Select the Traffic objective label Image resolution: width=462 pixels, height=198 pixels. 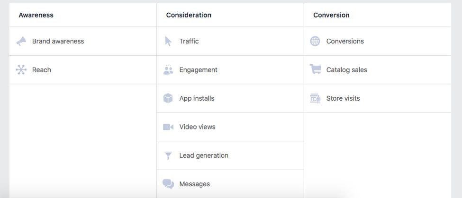click(x=189, y=41)
